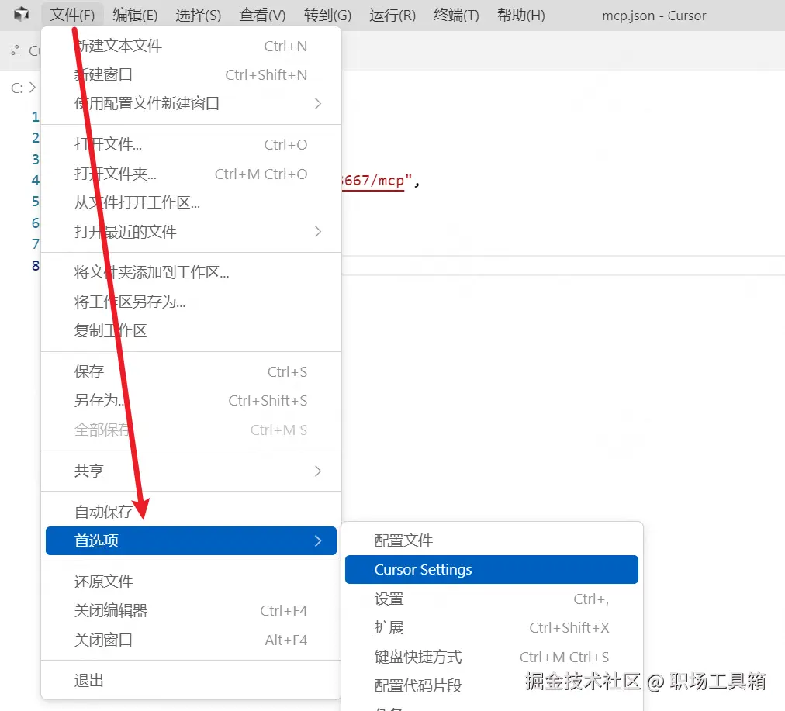Image resolution: width=785 pixels, height=711 pixels.
Task: Click breadcrumb C: path segment
Action: (x=17, y=88)
